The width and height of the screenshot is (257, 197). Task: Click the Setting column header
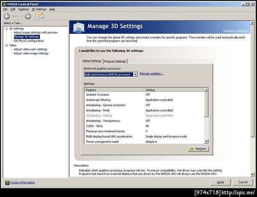coord(174,90)
